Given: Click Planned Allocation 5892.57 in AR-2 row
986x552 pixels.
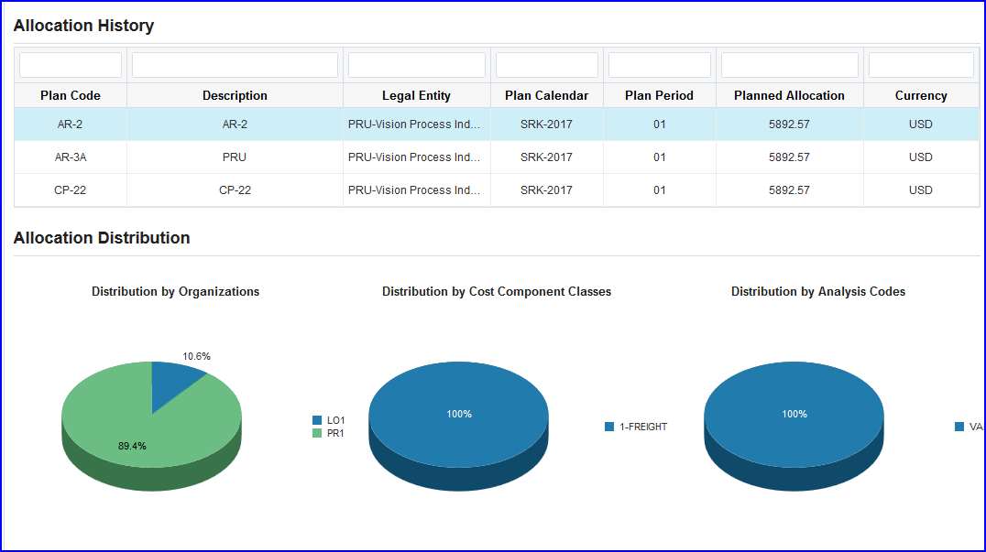Looking at the screenshot, I should click(789, 124).
